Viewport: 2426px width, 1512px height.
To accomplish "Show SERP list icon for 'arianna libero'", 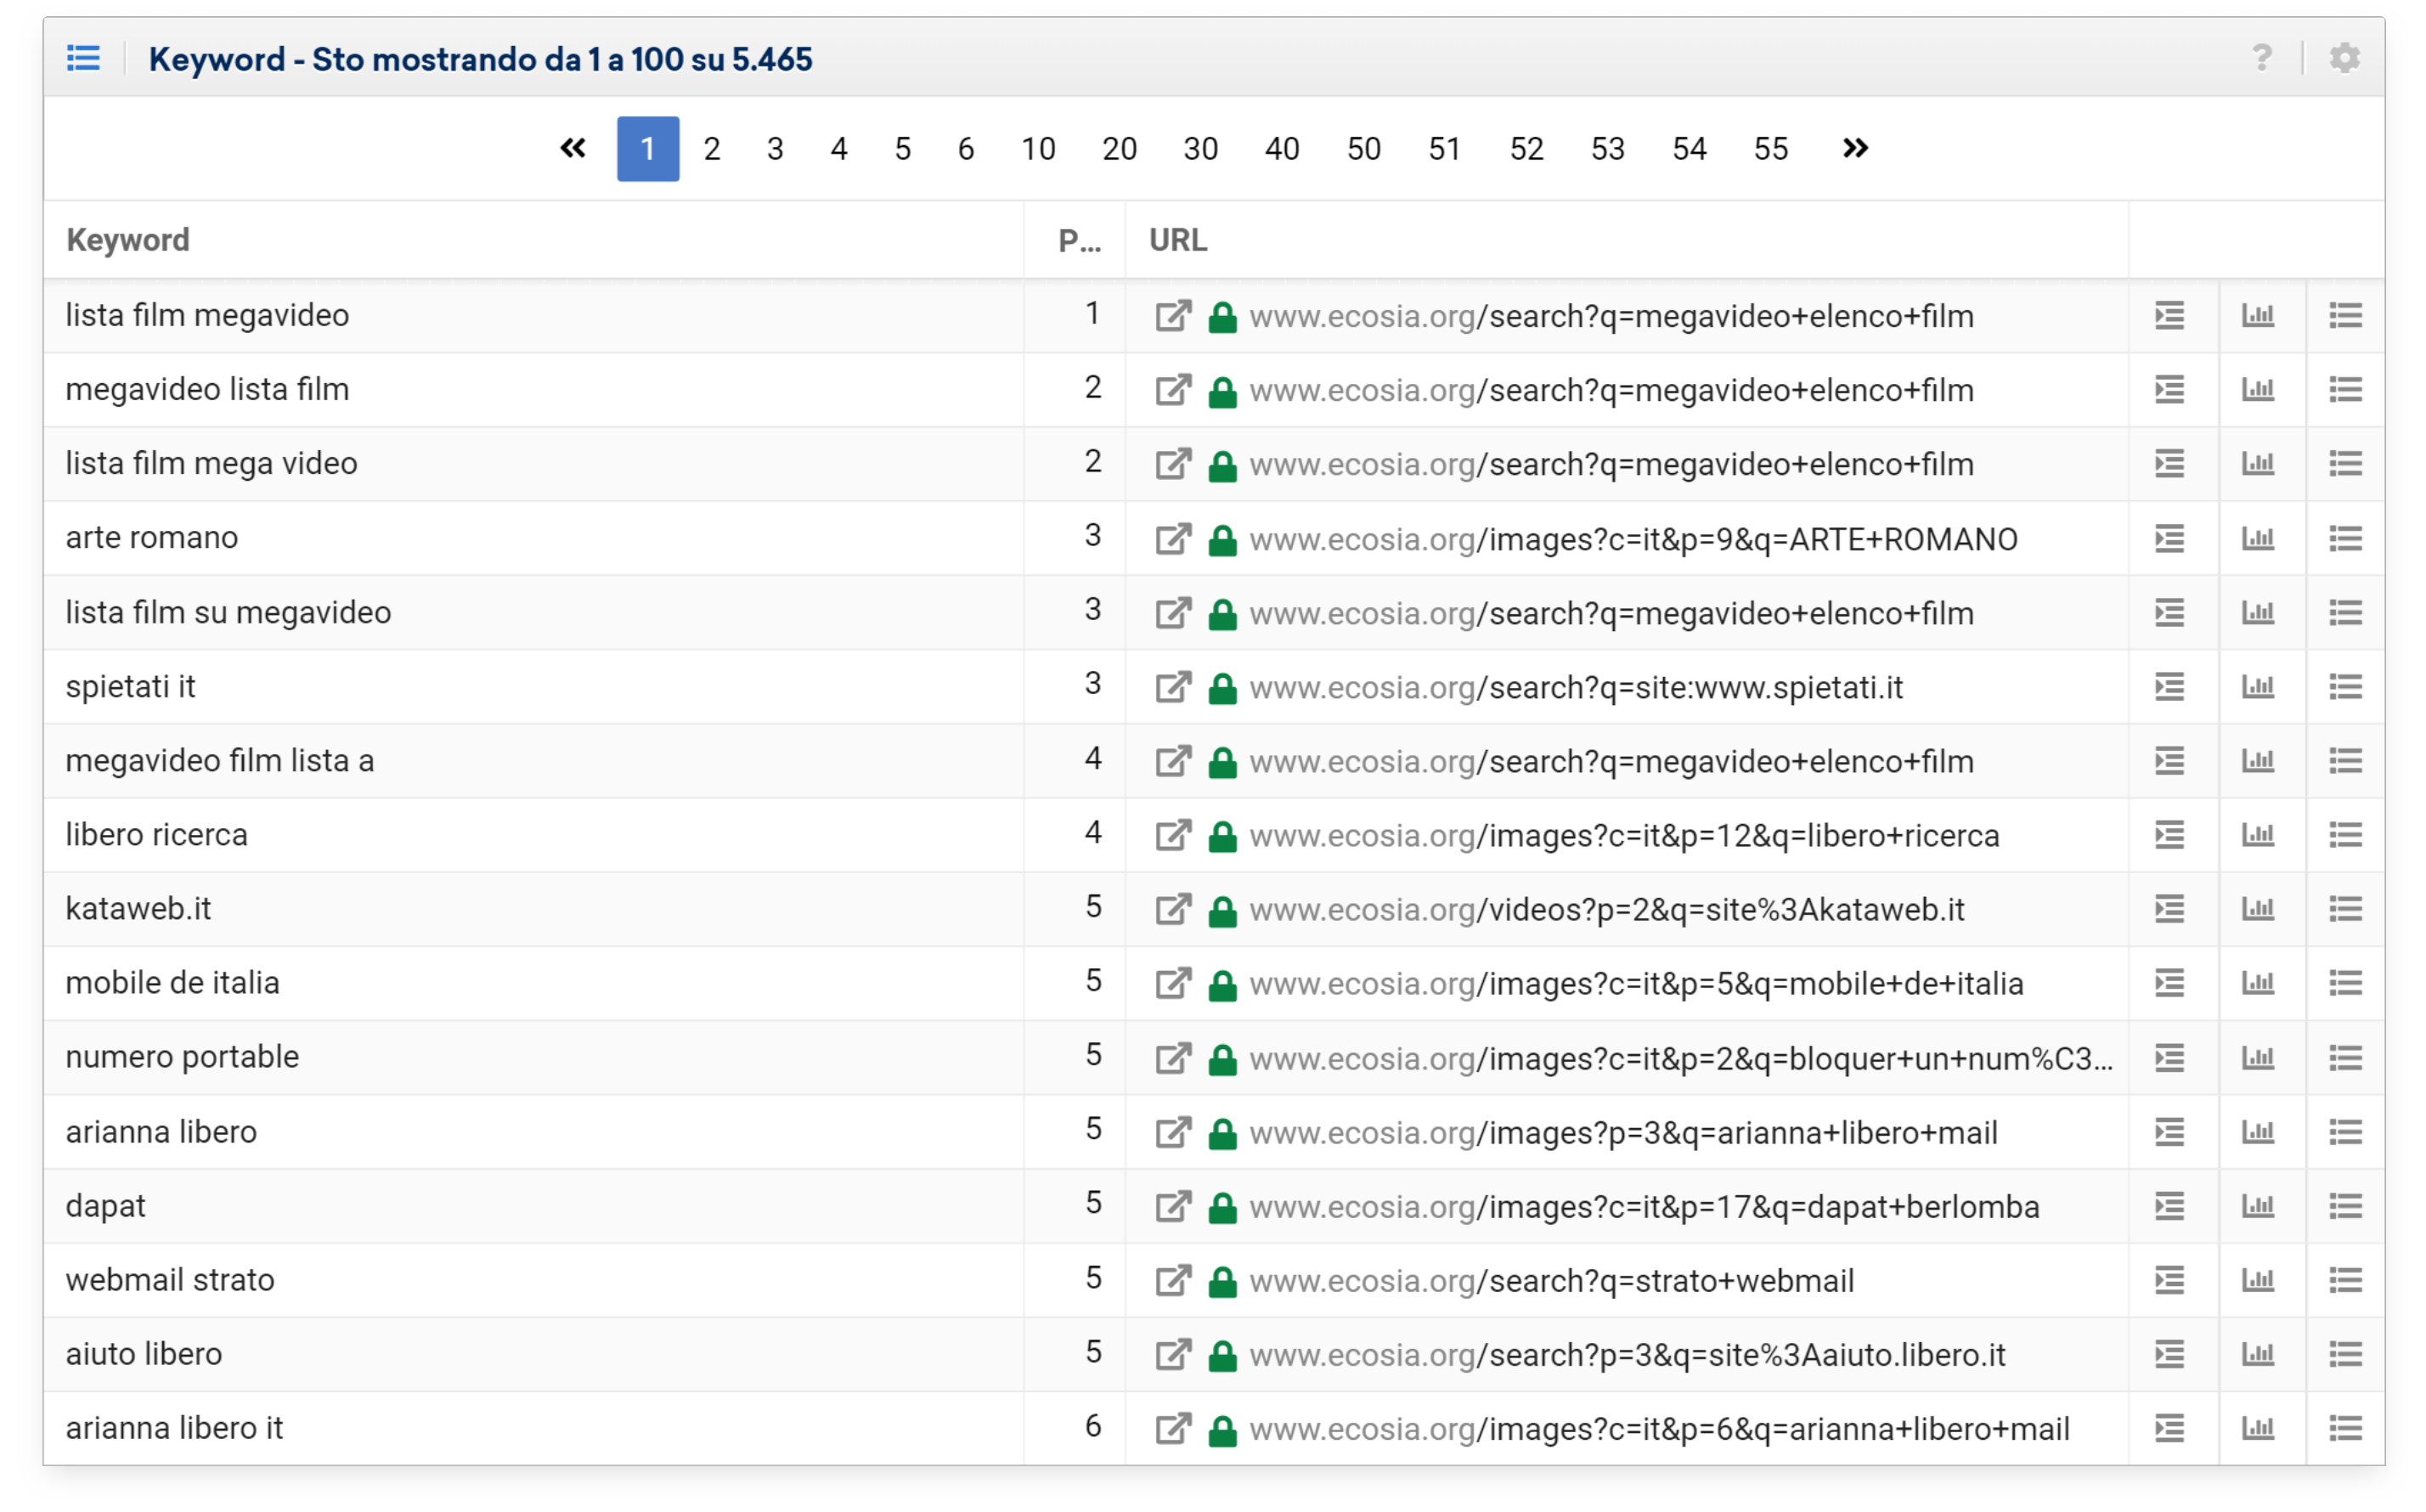I will coord(2169,1132).
